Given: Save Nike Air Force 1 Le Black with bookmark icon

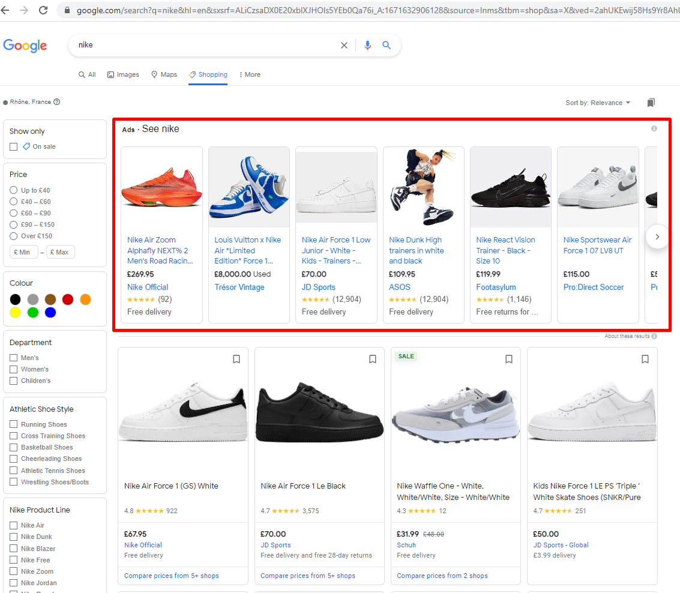Looking at the screenshot, I should pyautogui.click(x=373, y=359).
